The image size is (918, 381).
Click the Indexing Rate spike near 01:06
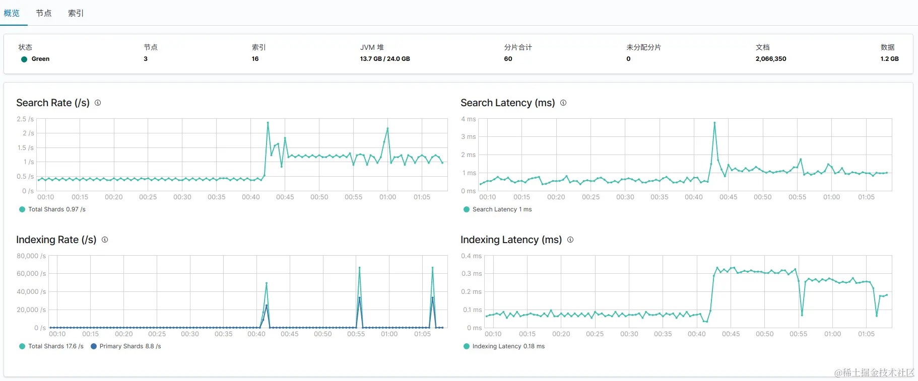click(x=432, y=268)
